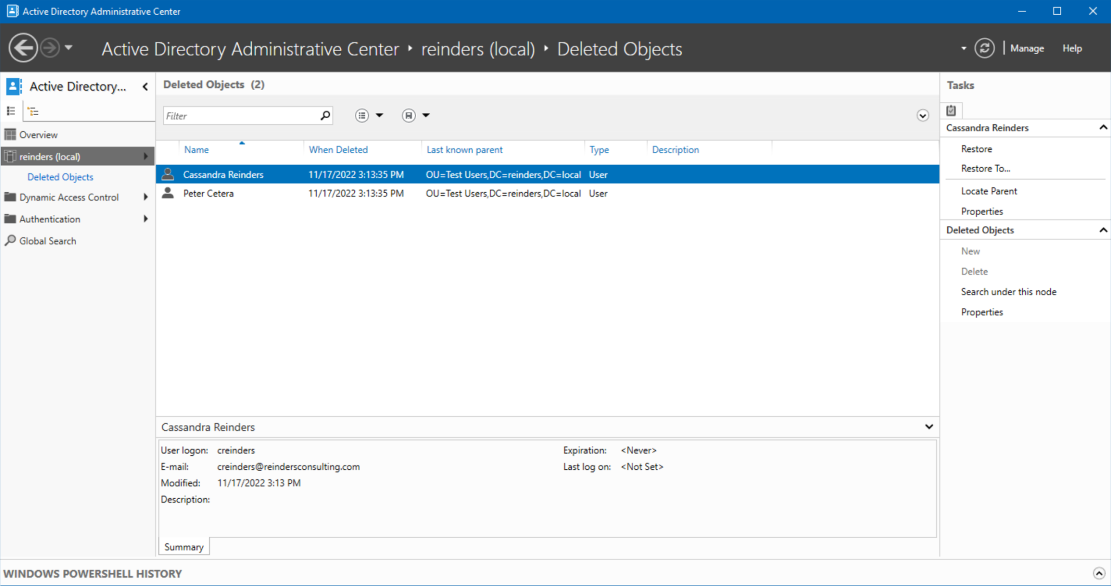Open the Manage menu

pos(1026,48)
